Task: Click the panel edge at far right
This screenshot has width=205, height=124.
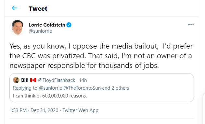Action: click(x=204, y=109)
